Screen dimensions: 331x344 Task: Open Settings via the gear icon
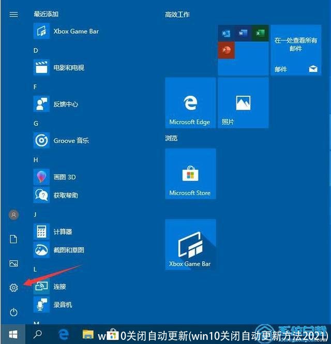tap(13, 288)
